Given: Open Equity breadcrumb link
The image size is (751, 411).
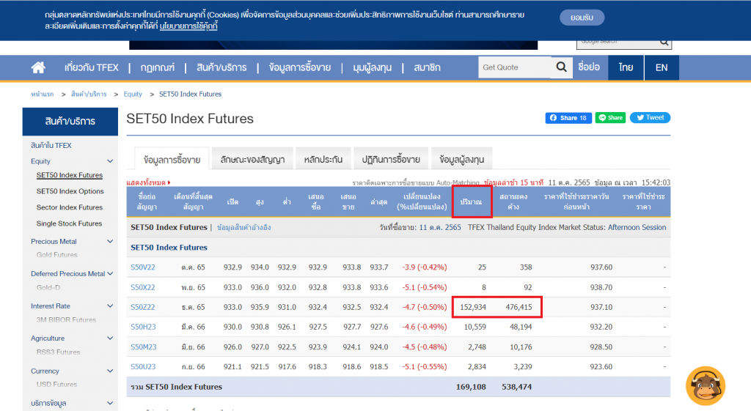Looking at the screenshot, I should [133, 95].
